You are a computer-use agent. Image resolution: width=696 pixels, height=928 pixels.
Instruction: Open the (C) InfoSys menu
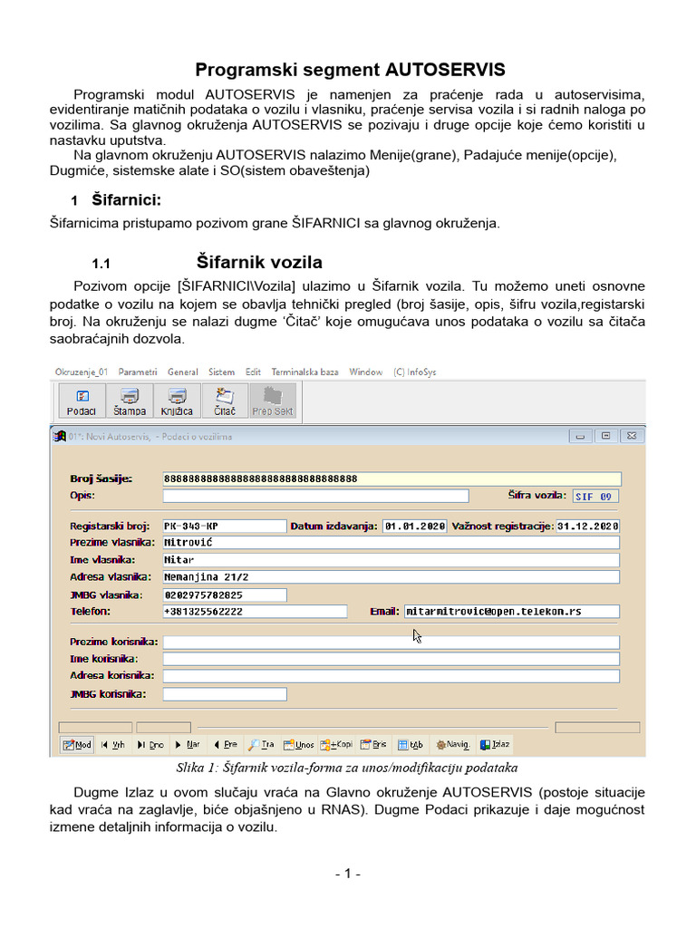(x=415, y=372)
